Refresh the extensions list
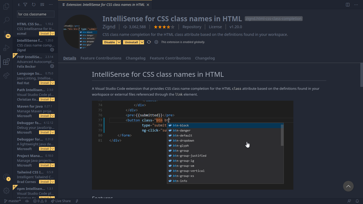This screenshot has height=204, width=363. [x=34, y=5]
